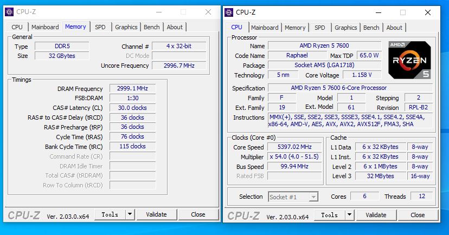Click the Level 3 cache value 32 MBytes
The width and height of the screenshot is (449, 235).
(x=381, y=176)
